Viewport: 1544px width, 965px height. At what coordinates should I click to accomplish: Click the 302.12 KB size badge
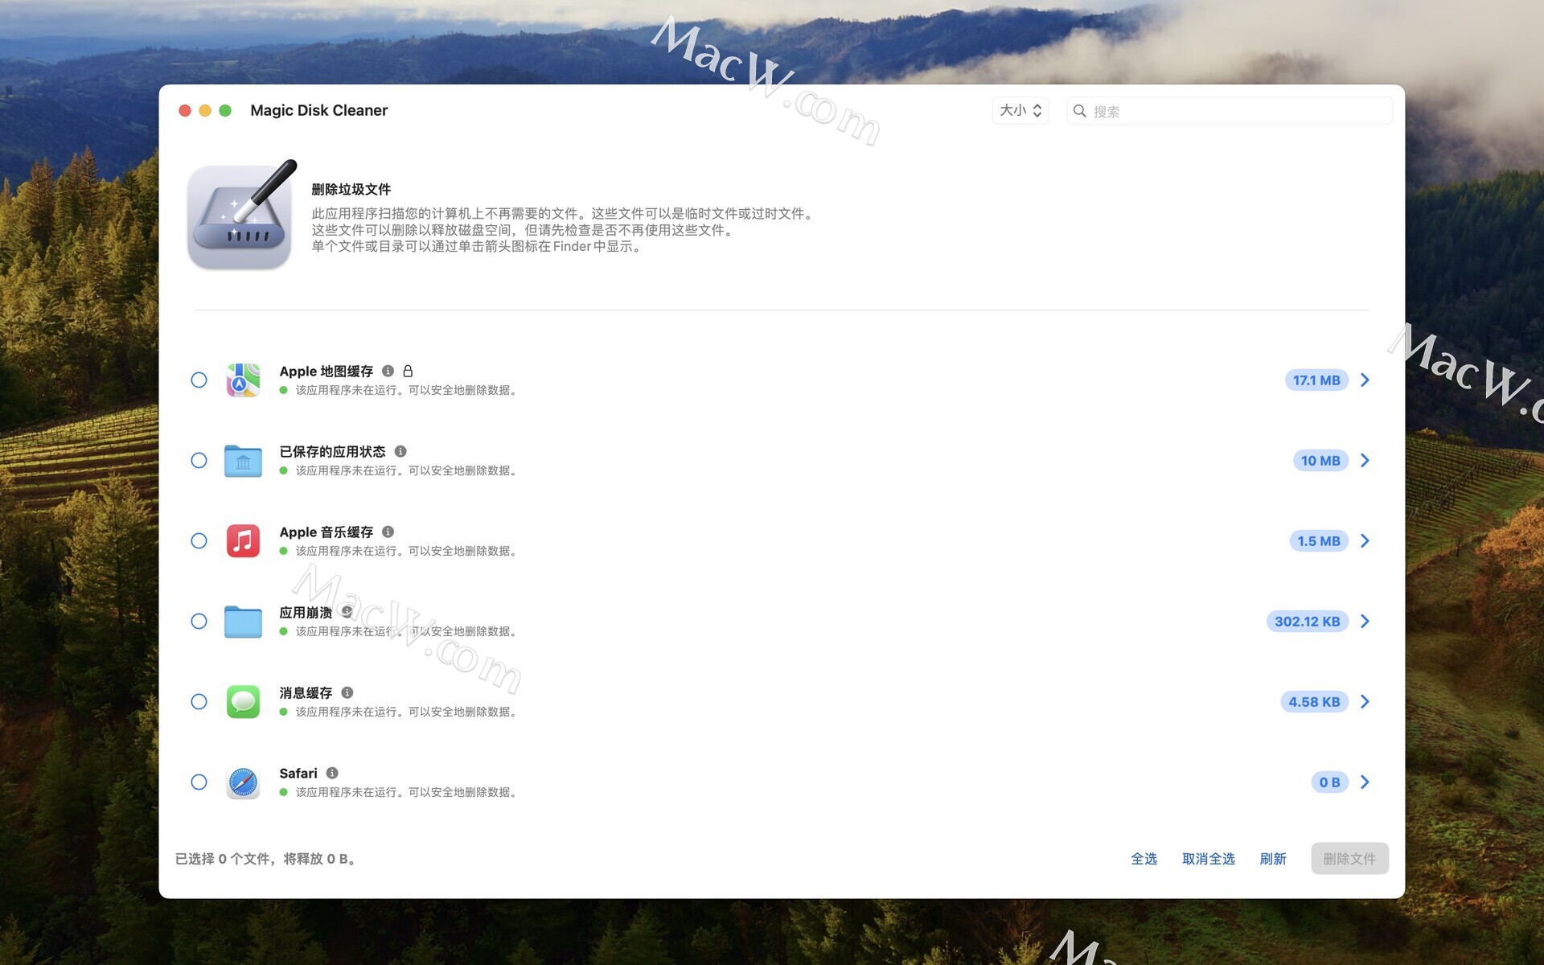tap(1308, 622)
